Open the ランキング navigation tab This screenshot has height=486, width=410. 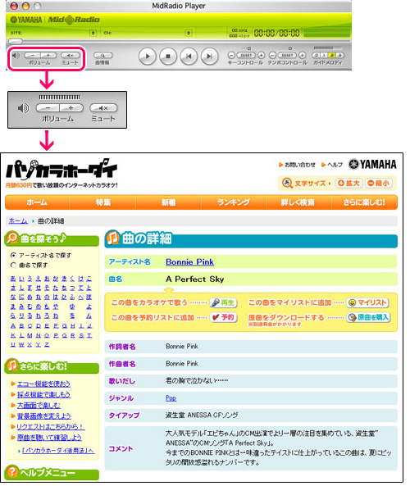point(234,202)
